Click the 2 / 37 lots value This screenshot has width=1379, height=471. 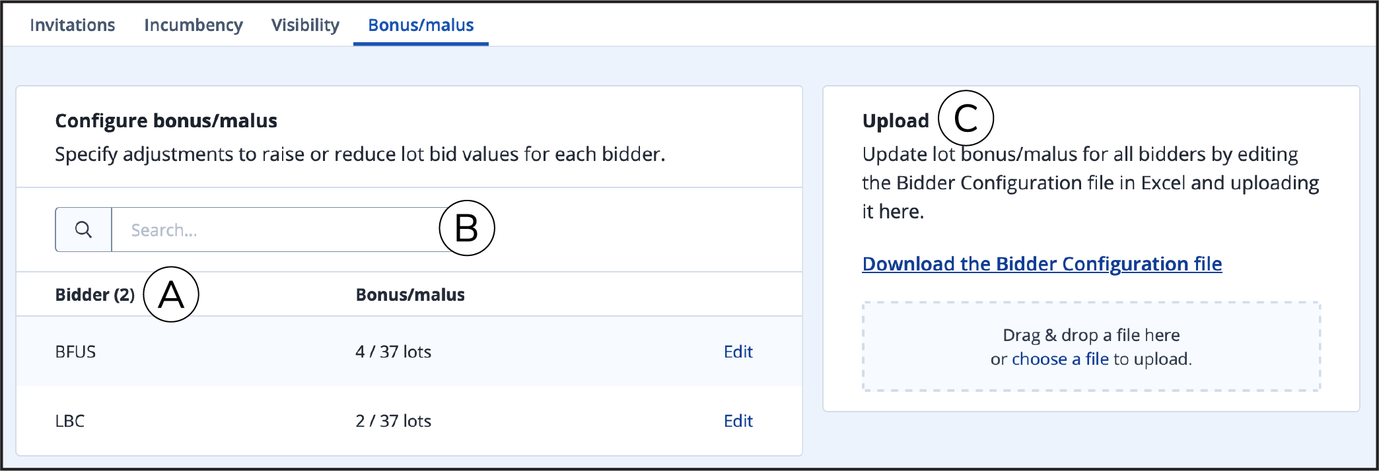pyautogui.click(x=393, y=421)
